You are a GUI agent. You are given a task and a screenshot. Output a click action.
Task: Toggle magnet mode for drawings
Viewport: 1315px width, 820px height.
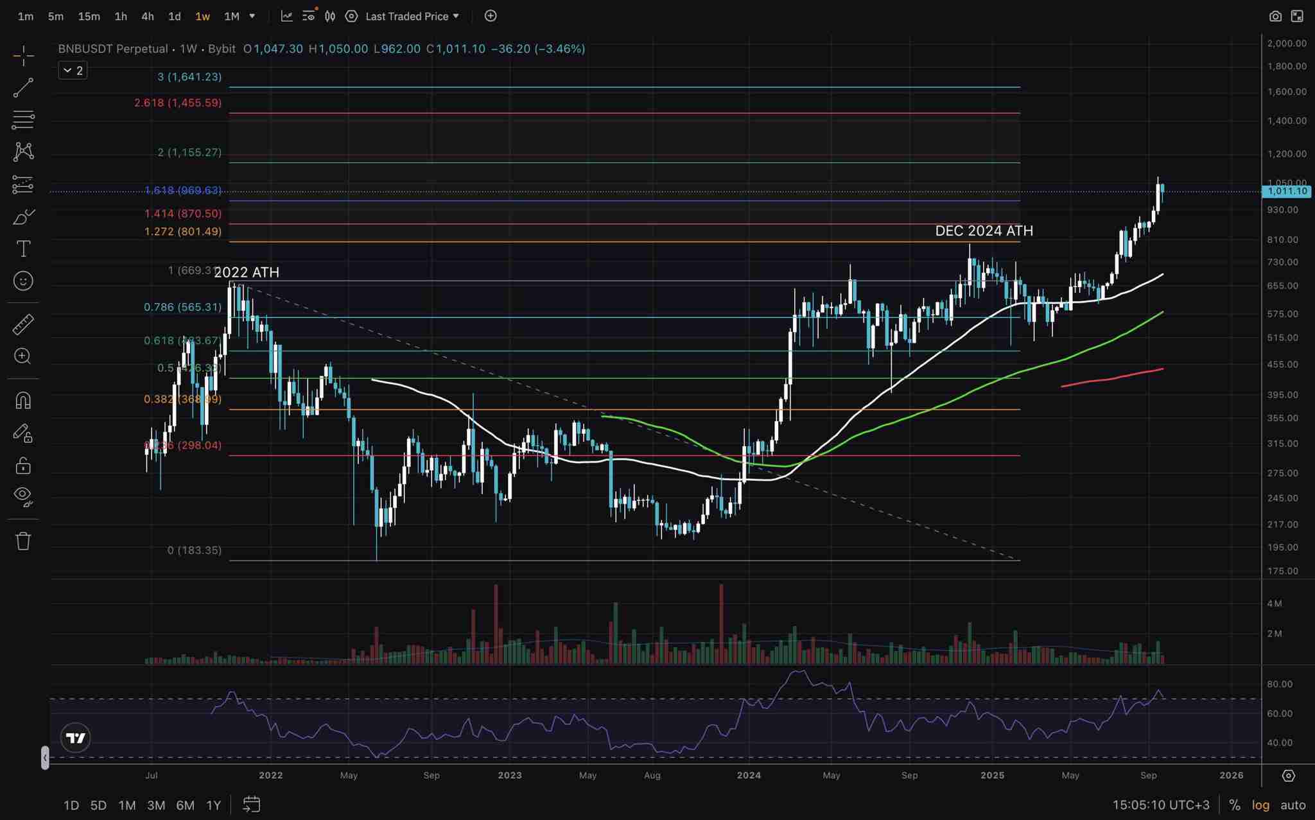(23, 401)
